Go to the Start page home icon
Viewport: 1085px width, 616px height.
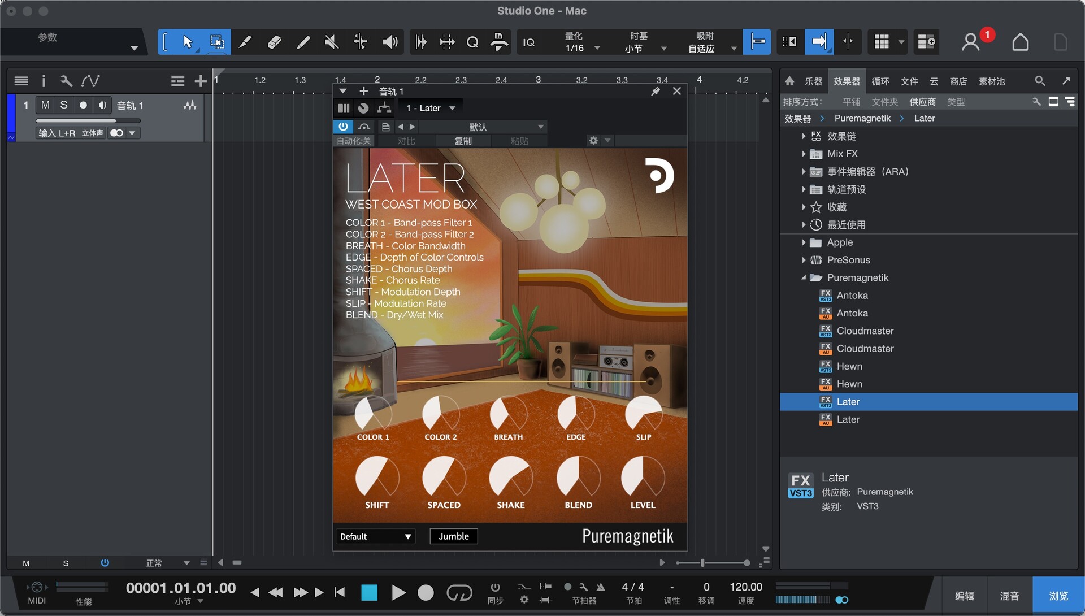point(1020,42)
